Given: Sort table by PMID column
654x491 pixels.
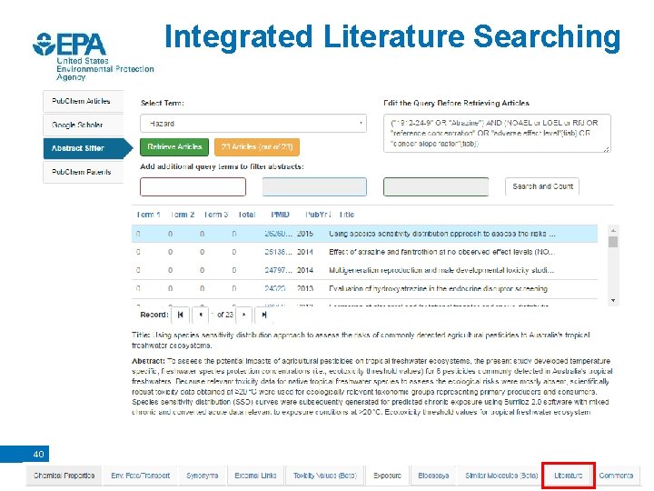Looking at the screenshot, I should 280,215.
